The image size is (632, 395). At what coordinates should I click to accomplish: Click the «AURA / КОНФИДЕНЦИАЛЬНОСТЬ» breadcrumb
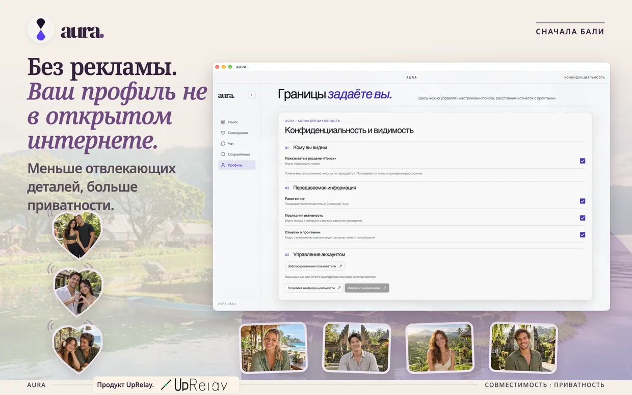[x=312, y=121]
